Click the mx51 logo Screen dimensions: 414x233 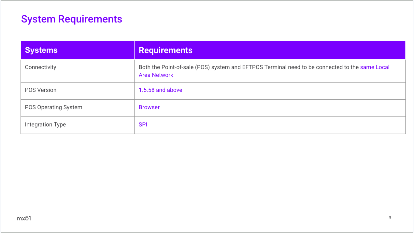coord(24,218)
